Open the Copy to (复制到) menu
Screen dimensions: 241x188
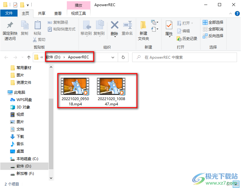(x=99, y=29)
